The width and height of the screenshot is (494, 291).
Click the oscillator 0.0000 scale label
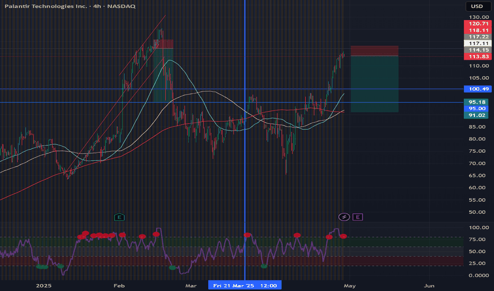[479, 275]
